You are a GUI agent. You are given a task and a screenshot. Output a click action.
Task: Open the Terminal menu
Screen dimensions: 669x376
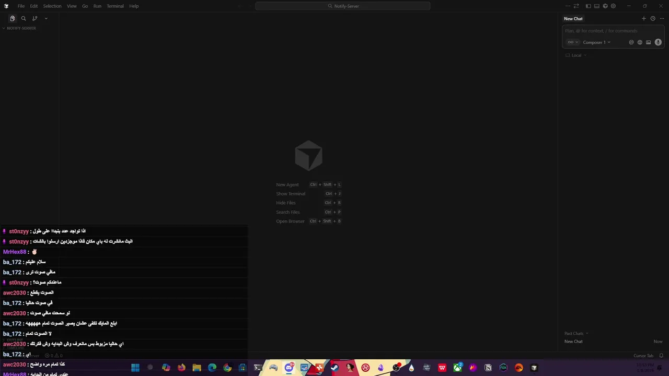pos(115,6)
